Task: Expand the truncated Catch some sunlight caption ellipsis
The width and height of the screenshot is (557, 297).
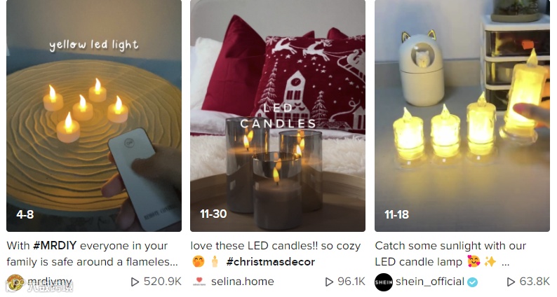Action: [506, 263]
